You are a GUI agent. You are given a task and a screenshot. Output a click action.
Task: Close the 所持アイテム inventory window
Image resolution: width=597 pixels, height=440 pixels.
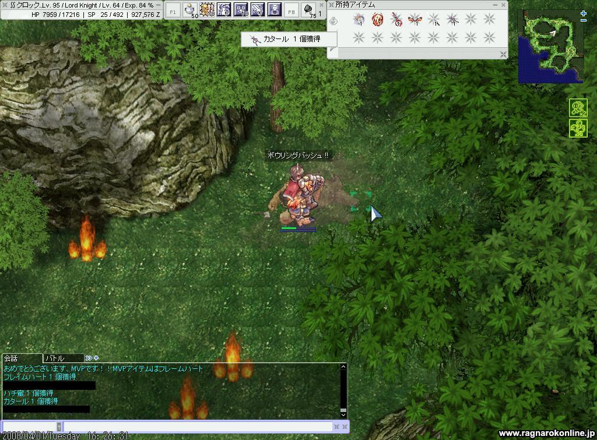coord(503,5)
